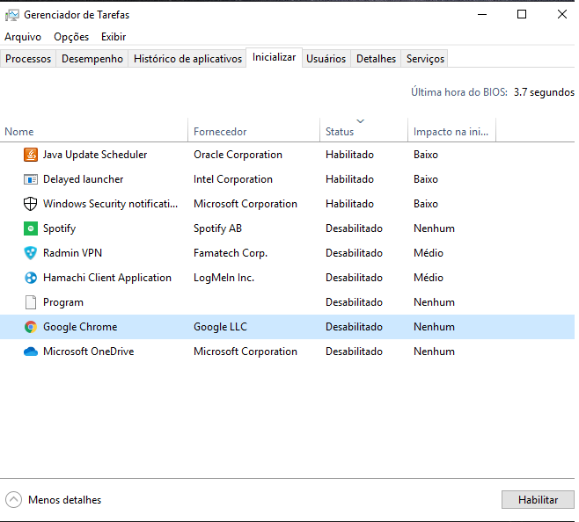This screenshot has width=579, height=522.
Task: Click the 3.7 segundos BIOS time value
Action: [544, 92]
